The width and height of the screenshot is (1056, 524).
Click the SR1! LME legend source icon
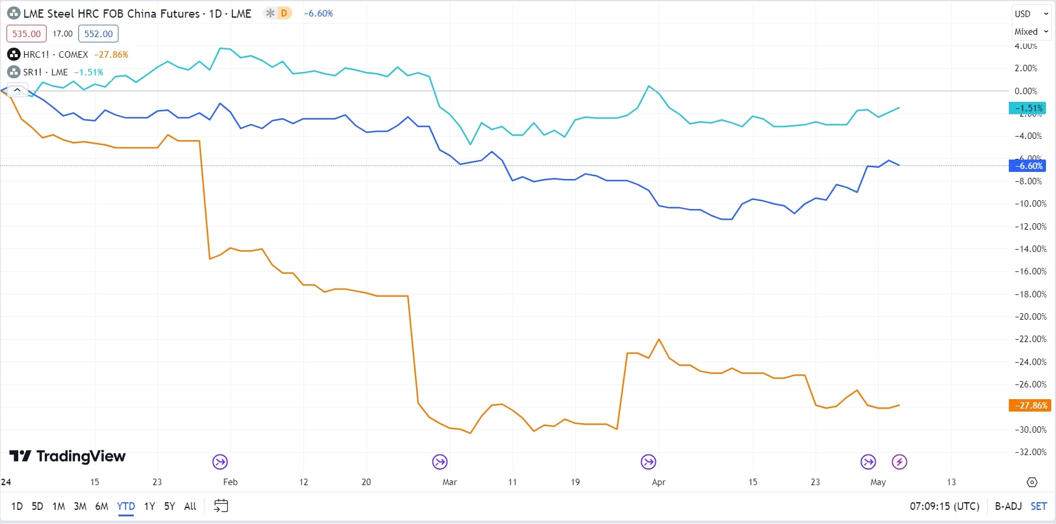pos(14,72)
